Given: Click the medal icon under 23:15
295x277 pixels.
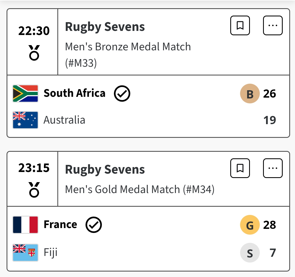Looking at the screenshot, I should click(x=34, y=189).
